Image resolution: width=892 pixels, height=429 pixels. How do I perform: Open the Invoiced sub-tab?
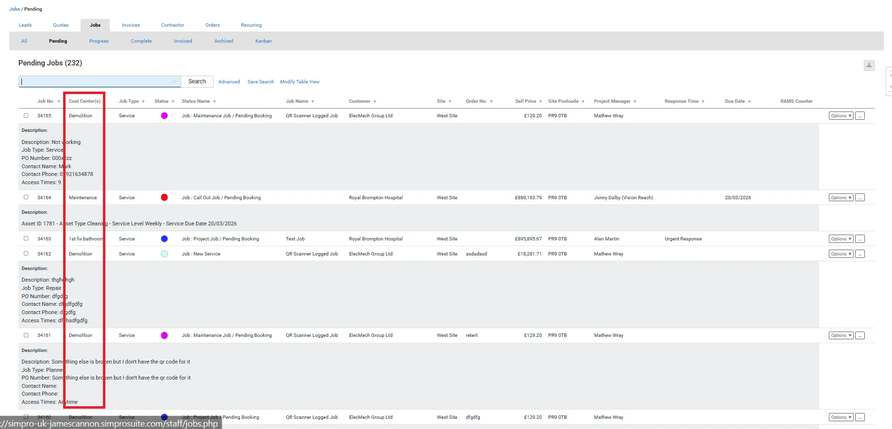coord(183,41)
